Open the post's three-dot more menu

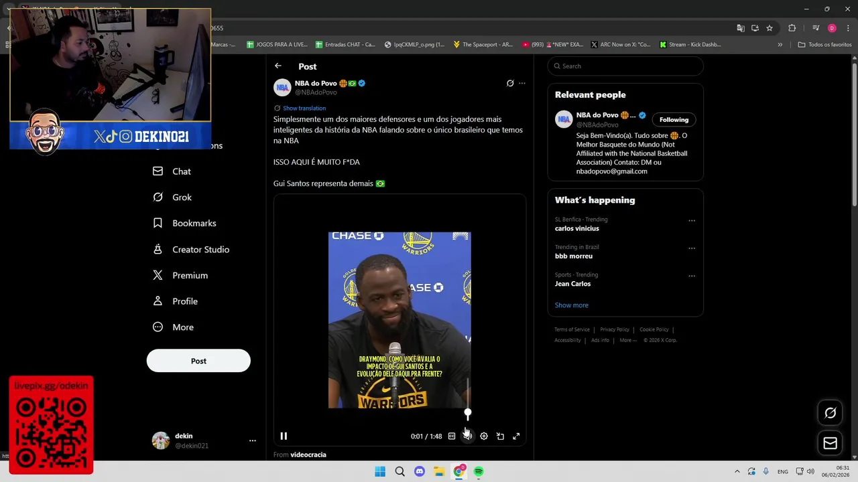click(522, 84)
